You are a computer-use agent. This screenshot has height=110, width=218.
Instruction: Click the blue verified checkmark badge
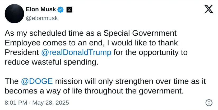coord(61,10)
